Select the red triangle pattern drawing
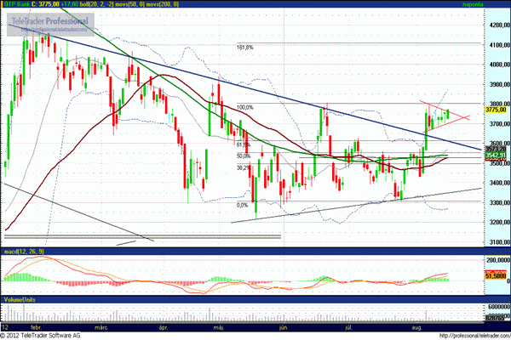Screen dimensions: 511x340 (x=447, y=115)
